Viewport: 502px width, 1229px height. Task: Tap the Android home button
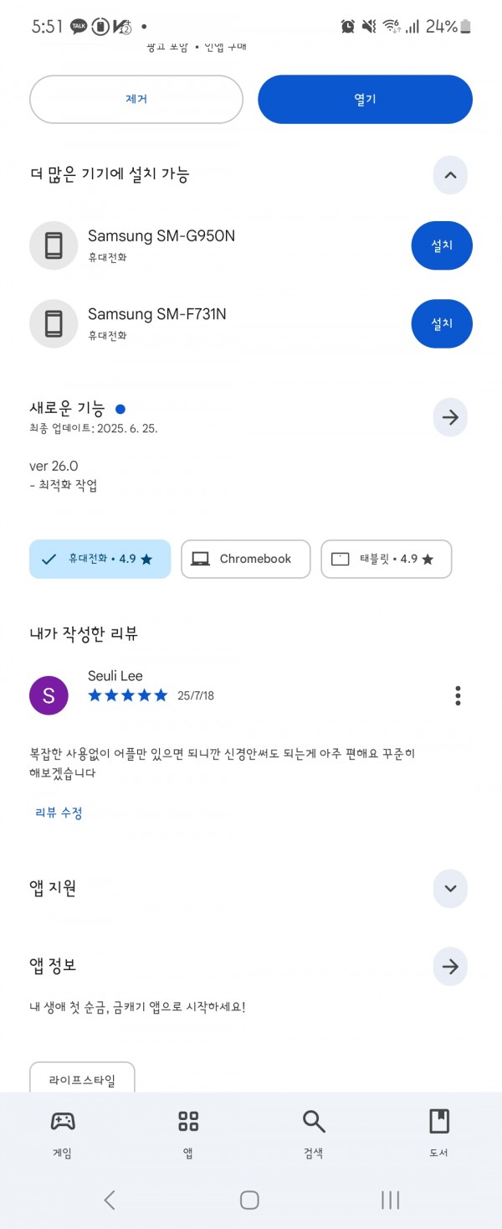pyautogui.click(x=249, y=1200)
